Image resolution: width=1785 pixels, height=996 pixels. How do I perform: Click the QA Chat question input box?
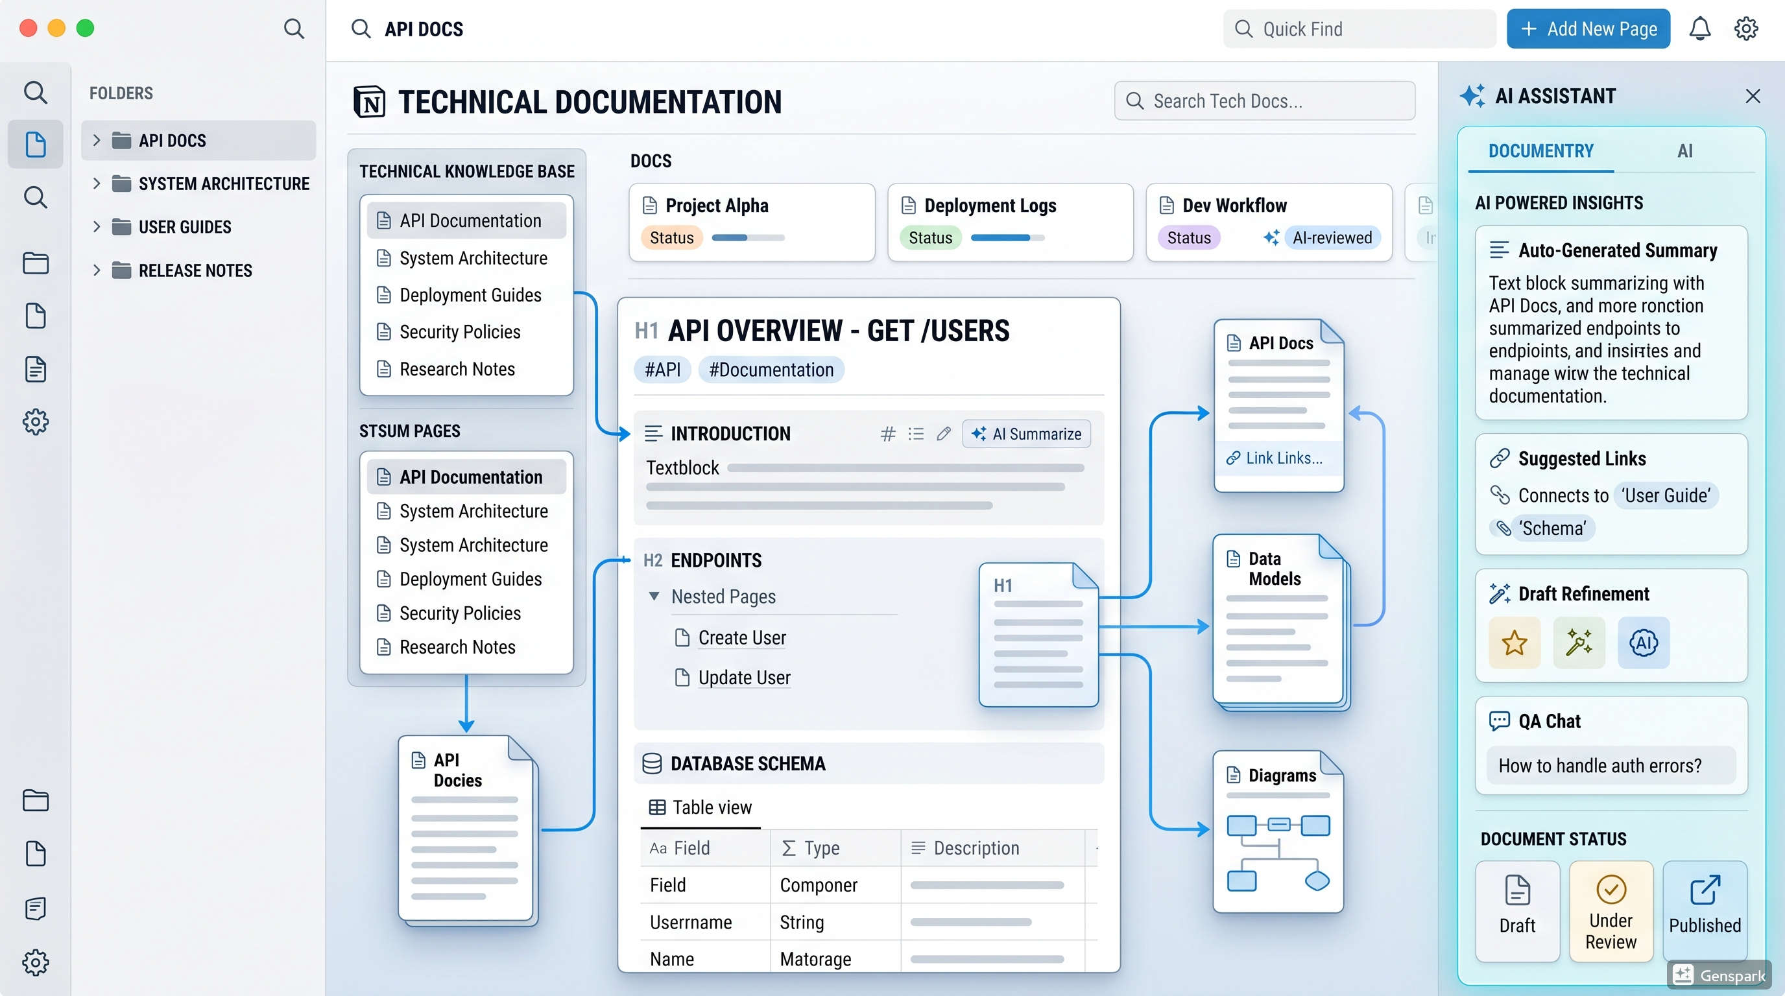coord(1611,765)
